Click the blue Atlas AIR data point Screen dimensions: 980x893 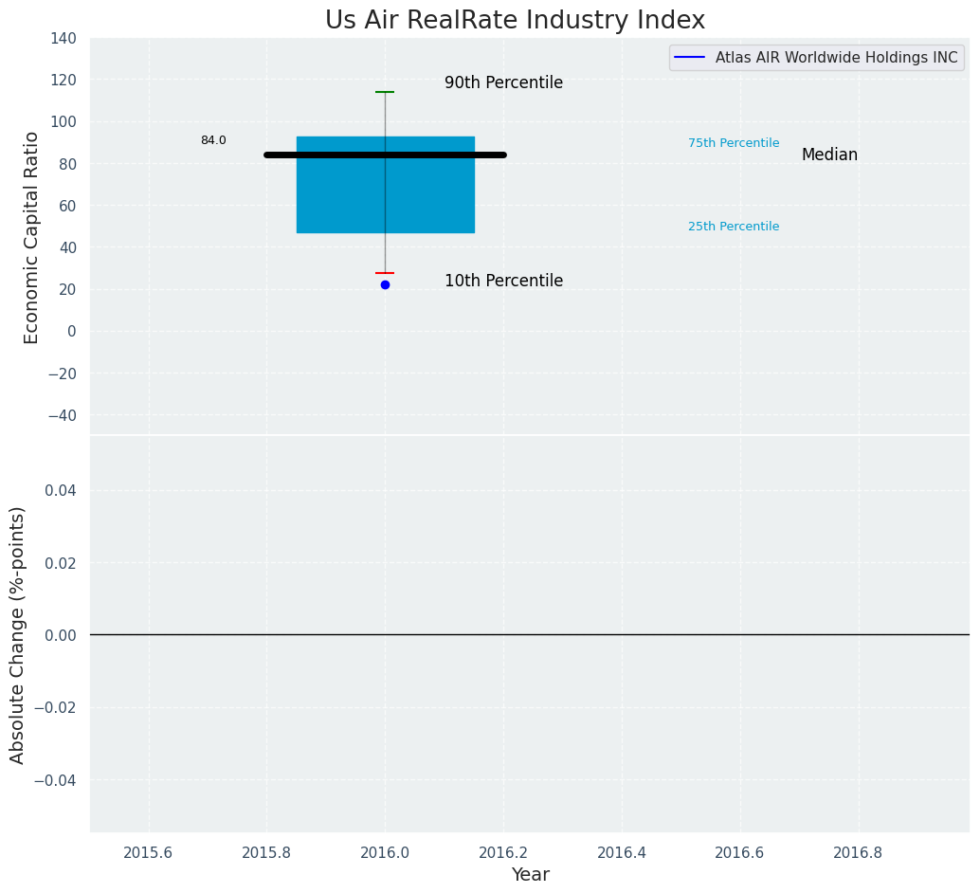pyautogui.click(x=385, y=284)
